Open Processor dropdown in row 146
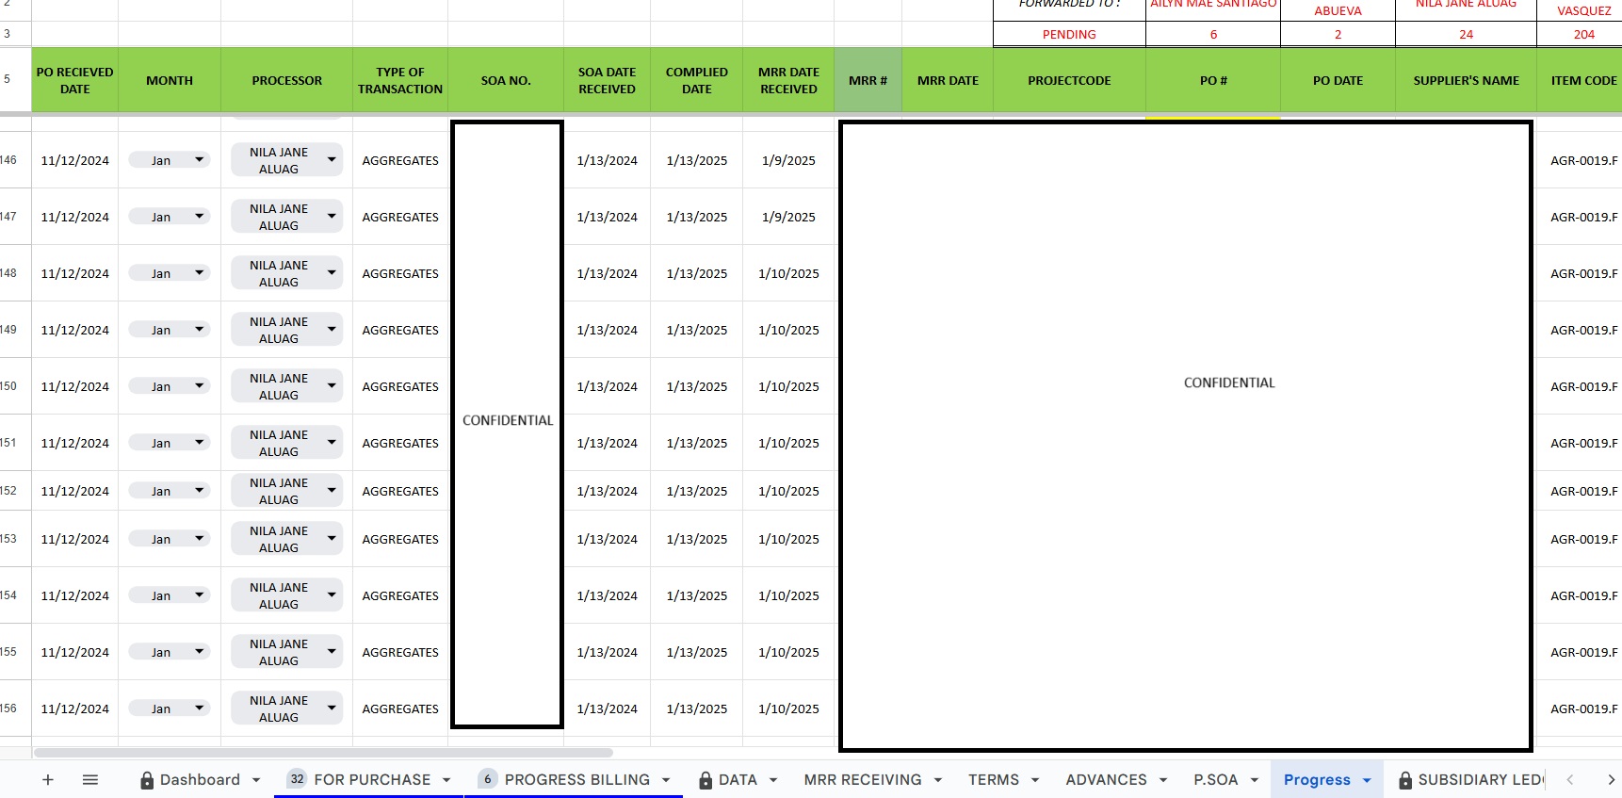The height and width of the screenshot is (798, 1622). coord(332,160)
